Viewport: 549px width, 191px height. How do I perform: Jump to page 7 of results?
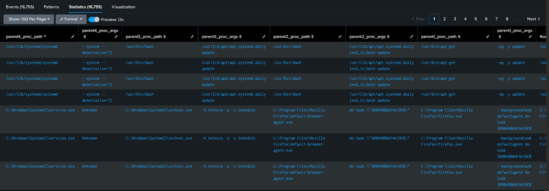497,19
